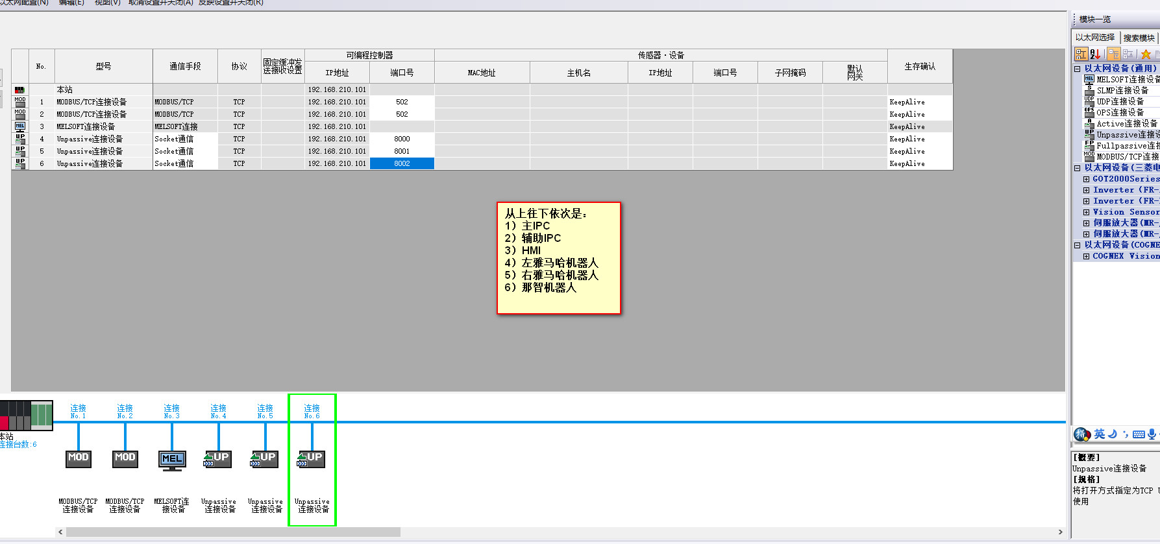
Task: Click the yellow star favorites icon
Action: (1146, 54)
